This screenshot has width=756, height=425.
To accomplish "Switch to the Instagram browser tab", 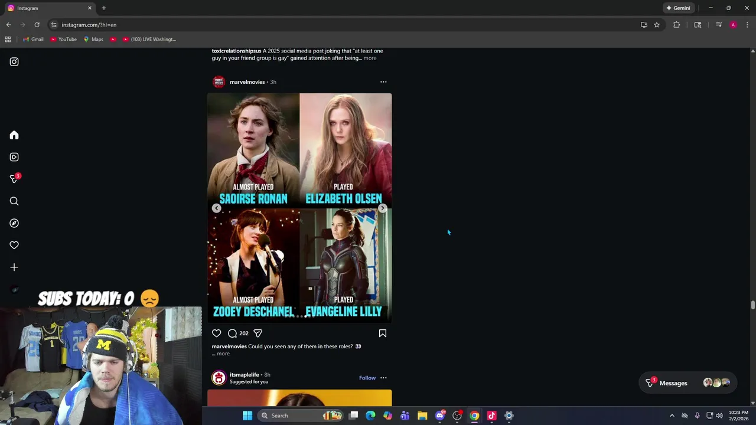I will pyautogui.click(x=48, y=8).
